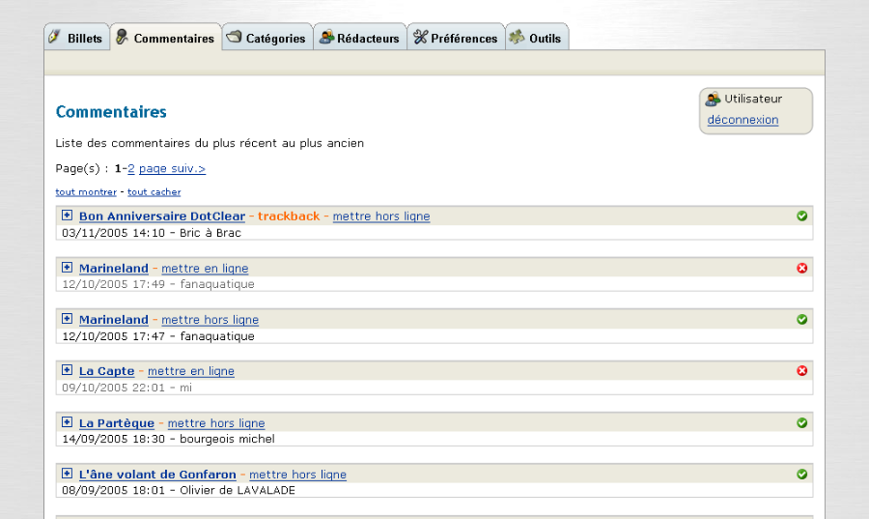Screen dimensions: 869x519
Task: Take Bon Anniversaire DotClear trackback offline
Action: (x=380, y=216)
